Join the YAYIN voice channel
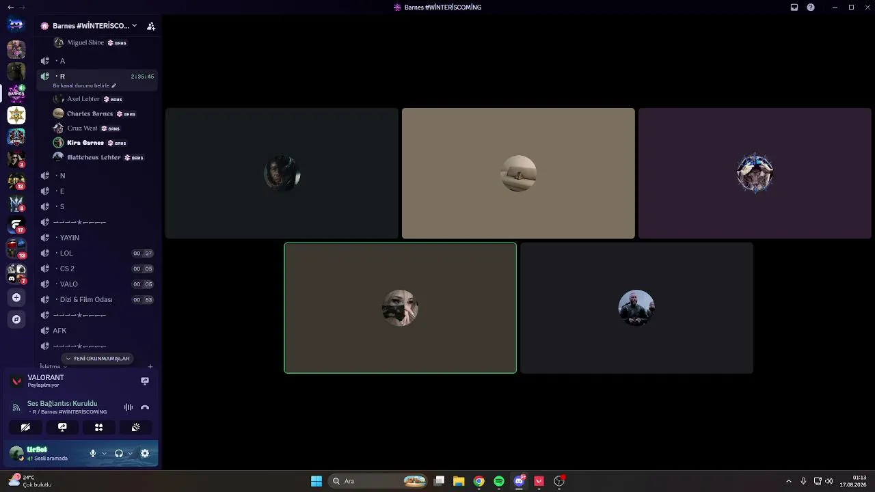The height and width of the screenshot is (492, 875). pyautogui.click(x=97, y=238)
